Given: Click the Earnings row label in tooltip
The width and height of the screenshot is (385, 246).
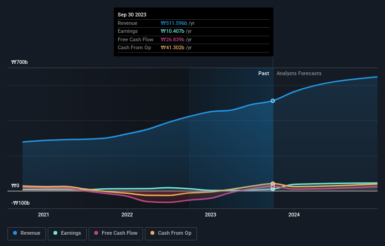Looking at the screenshot, I should pyautogui.click(x=128, y=31).
